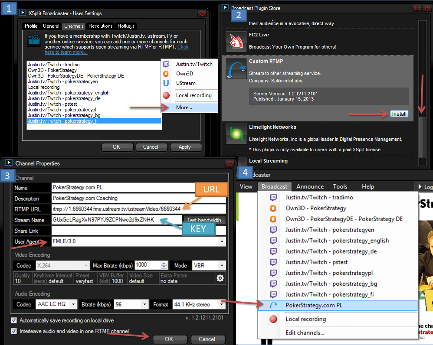Click XSplit logo in User Settings title bar
The width and height of the screenshot is (433, 345).
click(x=23, y=13)
